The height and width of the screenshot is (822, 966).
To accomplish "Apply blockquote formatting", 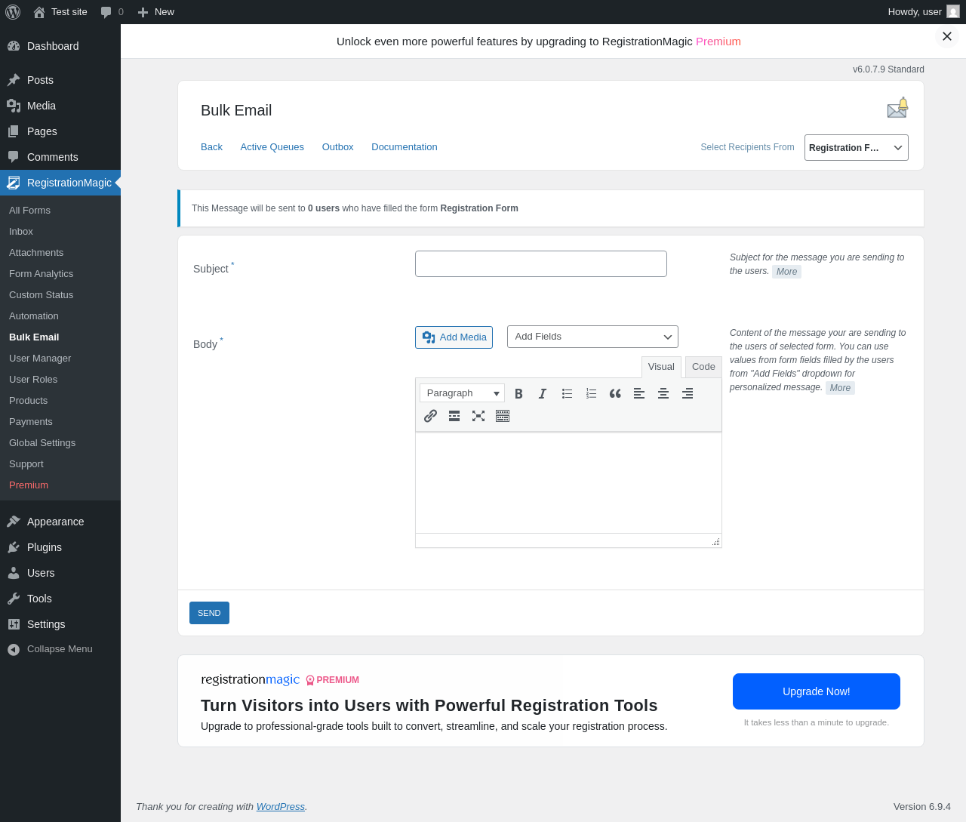I will click(x=615, y=393).
